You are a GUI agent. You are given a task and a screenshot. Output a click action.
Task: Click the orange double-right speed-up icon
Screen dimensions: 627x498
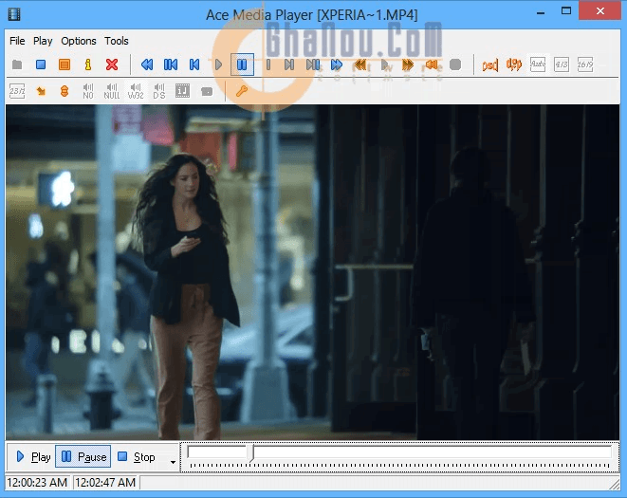coord(408,65)
